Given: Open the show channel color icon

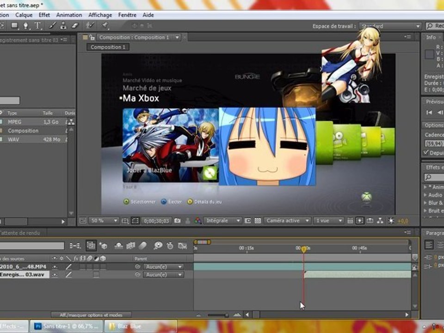Looking at the screenshot, I should pos(197,221).
